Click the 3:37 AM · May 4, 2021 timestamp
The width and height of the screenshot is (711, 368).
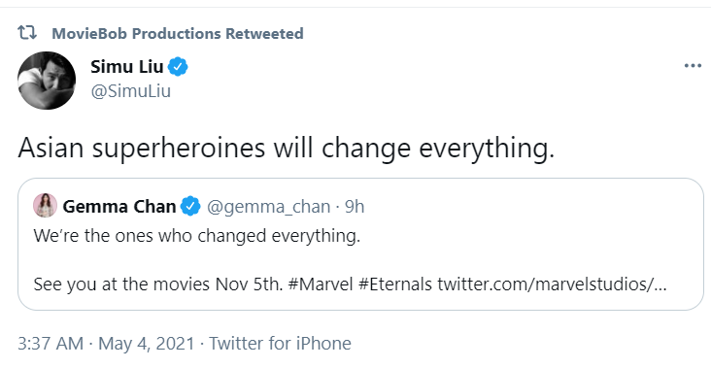(106, 343)
